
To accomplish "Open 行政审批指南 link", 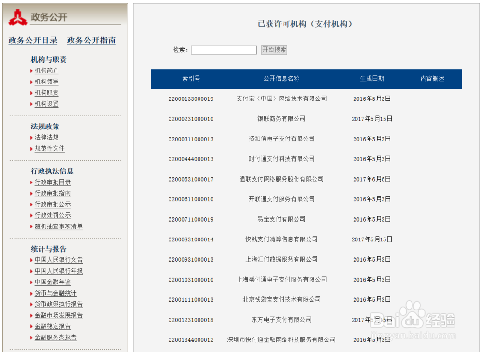I will (53, 193).
